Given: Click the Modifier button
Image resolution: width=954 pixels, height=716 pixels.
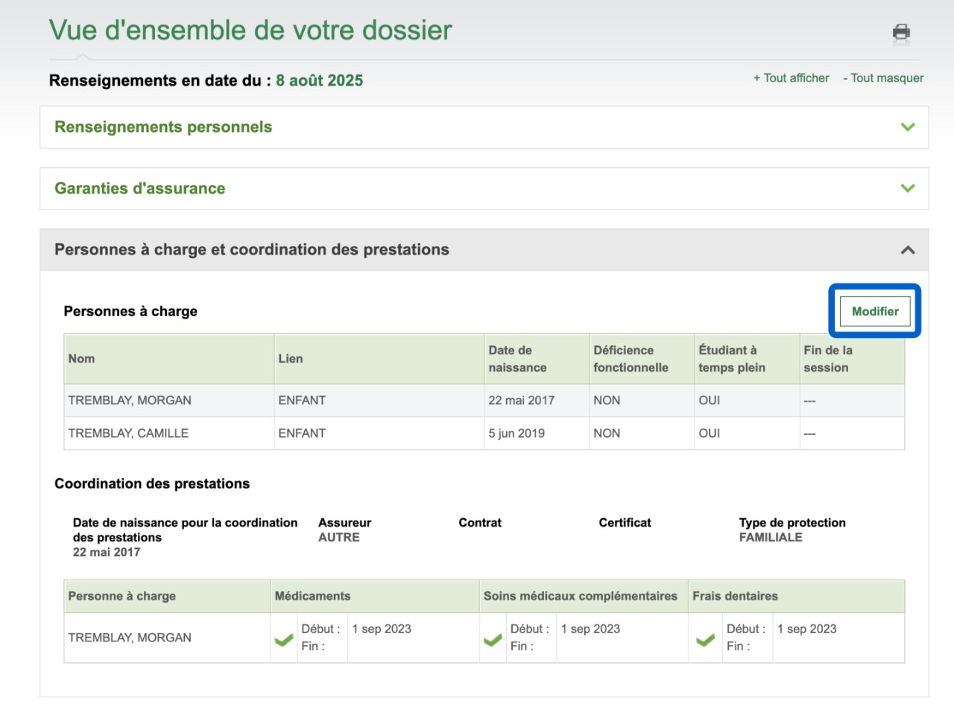Looking at the screenshot, I should pyautogui.click(x=874, y=311).
